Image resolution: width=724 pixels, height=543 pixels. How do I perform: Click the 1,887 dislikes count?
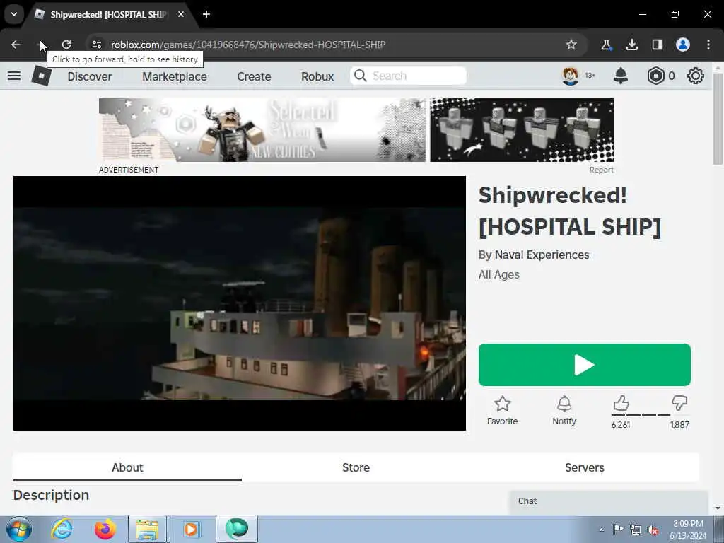coord(679,425)
